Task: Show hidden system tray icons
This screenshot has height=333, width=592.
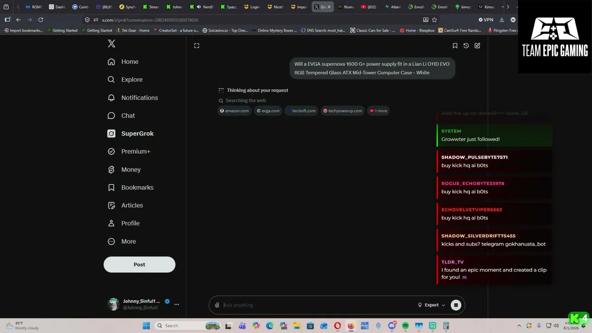Action: [519, 326]
